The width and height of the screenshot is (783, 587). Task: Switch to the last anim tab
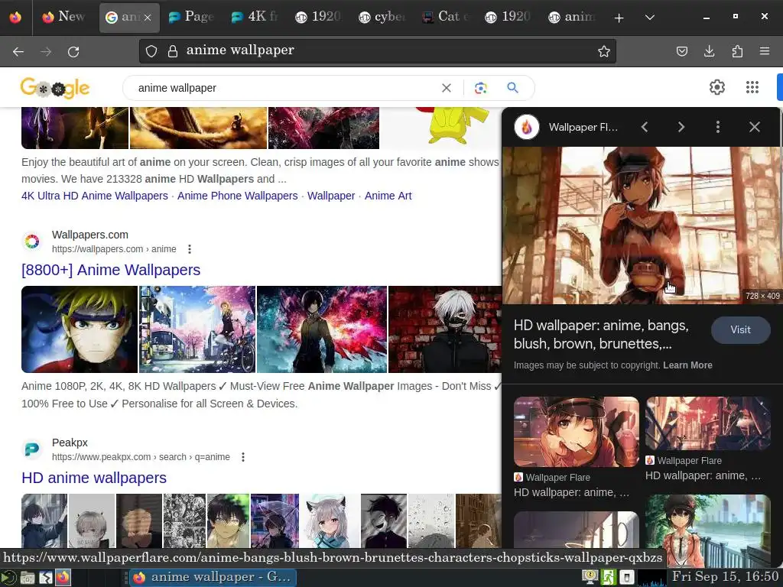point(571,17)
